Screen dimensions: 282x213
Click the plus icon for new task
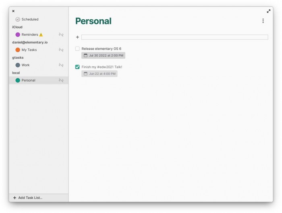[x=77, y=37]
